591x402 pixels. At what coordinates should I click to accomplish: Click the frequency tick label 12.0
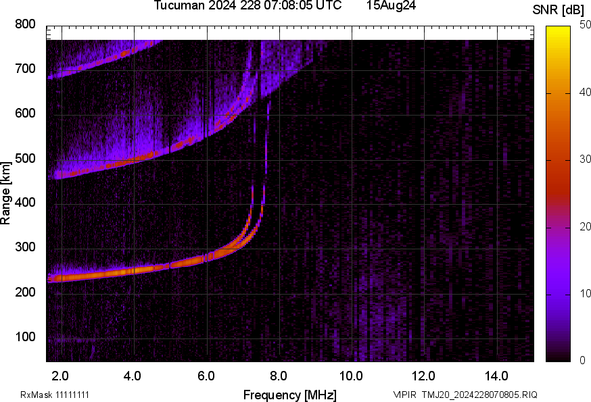[x=424, y=376]
